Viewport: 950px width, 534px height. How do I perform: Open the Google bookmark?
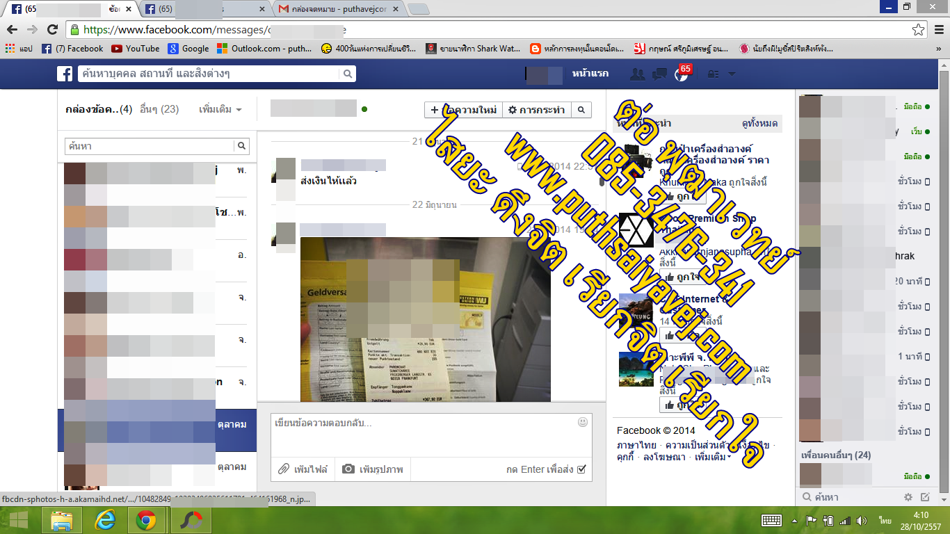188,49
